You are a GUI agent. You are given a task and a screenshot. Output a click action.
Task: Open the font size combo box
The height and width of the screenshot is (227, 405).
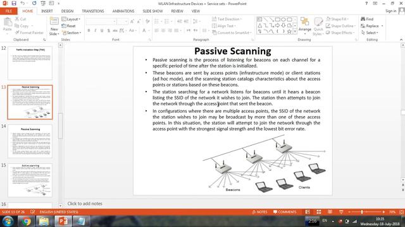click(122, 21)
